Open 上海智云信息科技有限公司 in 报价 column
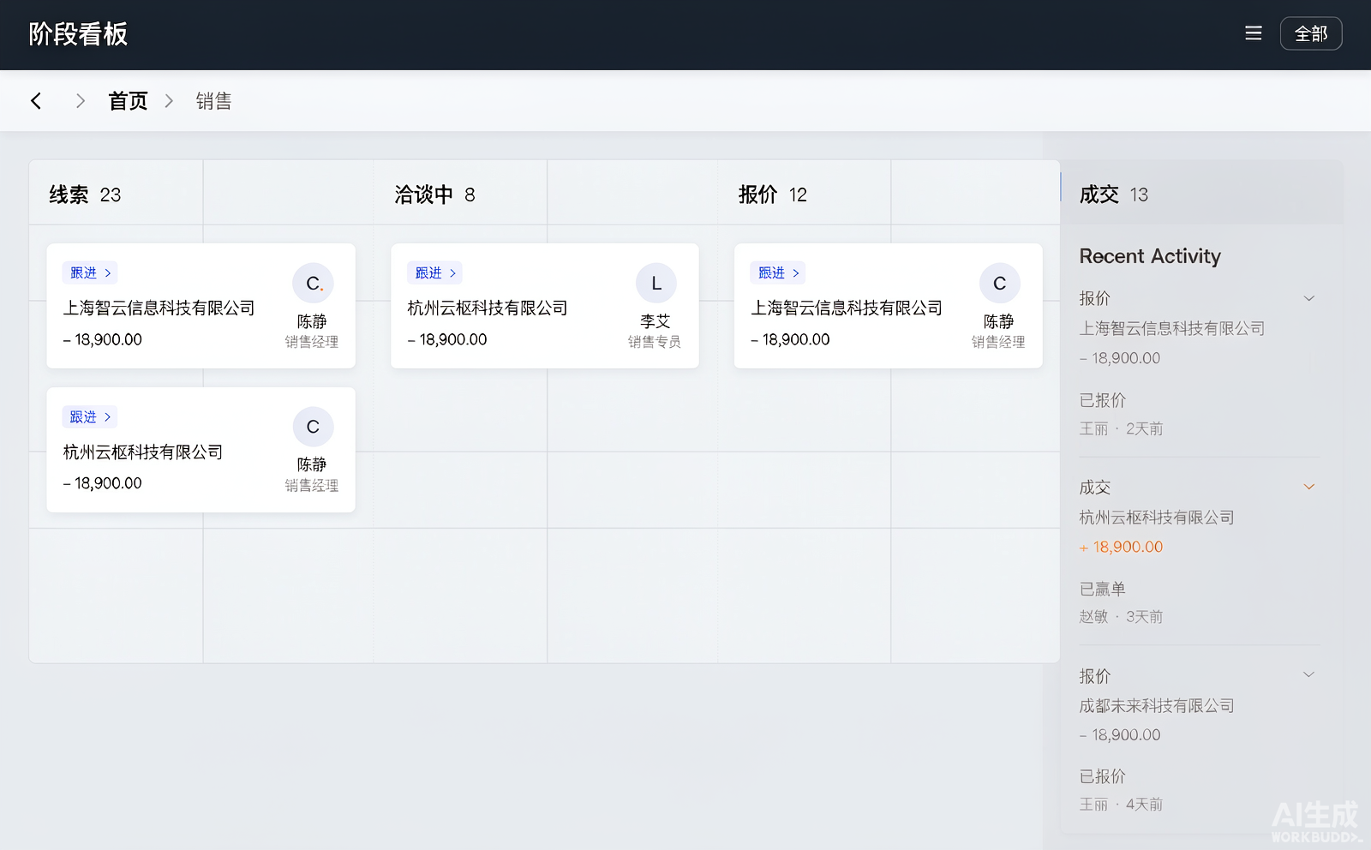Image resolution: width=1371 pixels, height=850 pixels. point(847,308)
